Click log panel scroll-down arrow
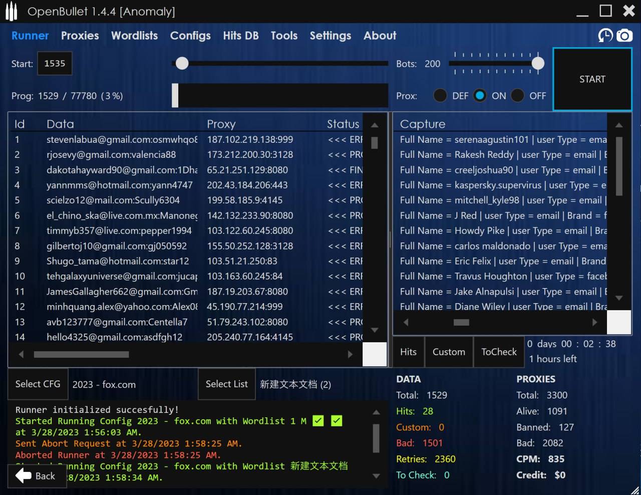Image resolution: width=641 pixels, height=495 pixels. pyautogui.click(x=376, y=476)
